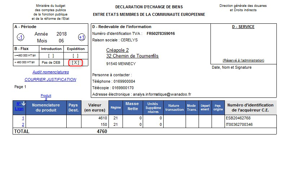Click the down arrow in N° Lign header
284x187 pixels.
pyautogui.click(x=23, y=104)
